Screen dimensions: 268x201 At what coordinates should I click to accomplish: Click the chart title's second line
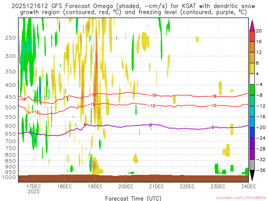click(x=133, y=12)
